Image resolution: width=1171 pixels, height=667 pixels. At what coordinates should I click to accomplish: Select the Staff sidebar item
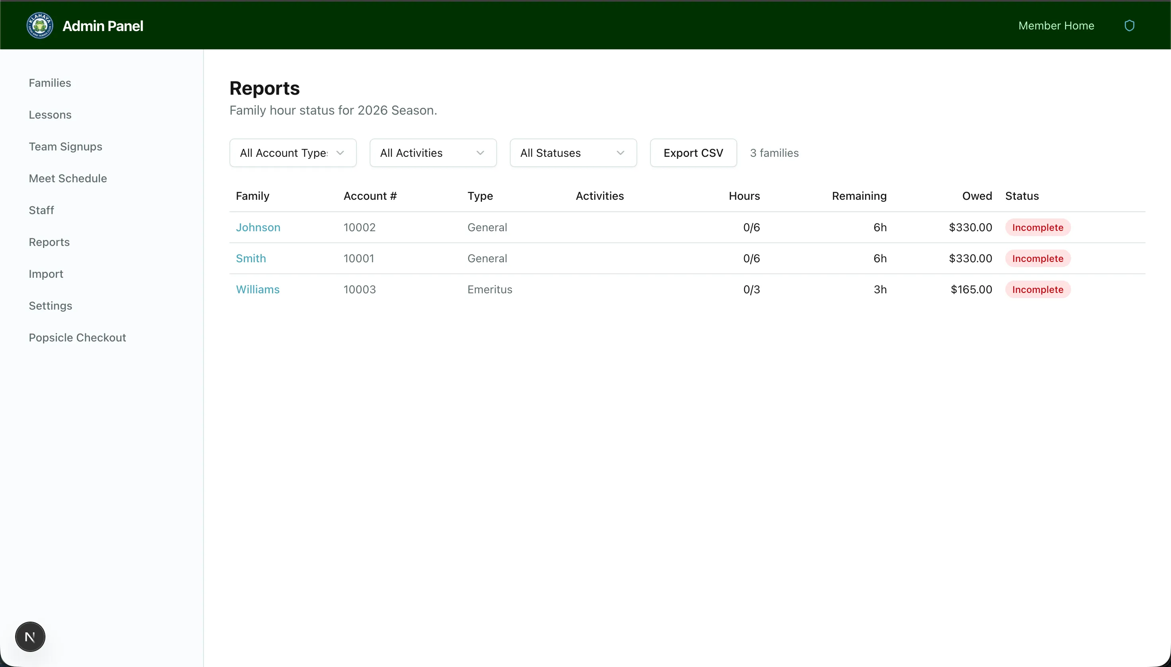41,210
